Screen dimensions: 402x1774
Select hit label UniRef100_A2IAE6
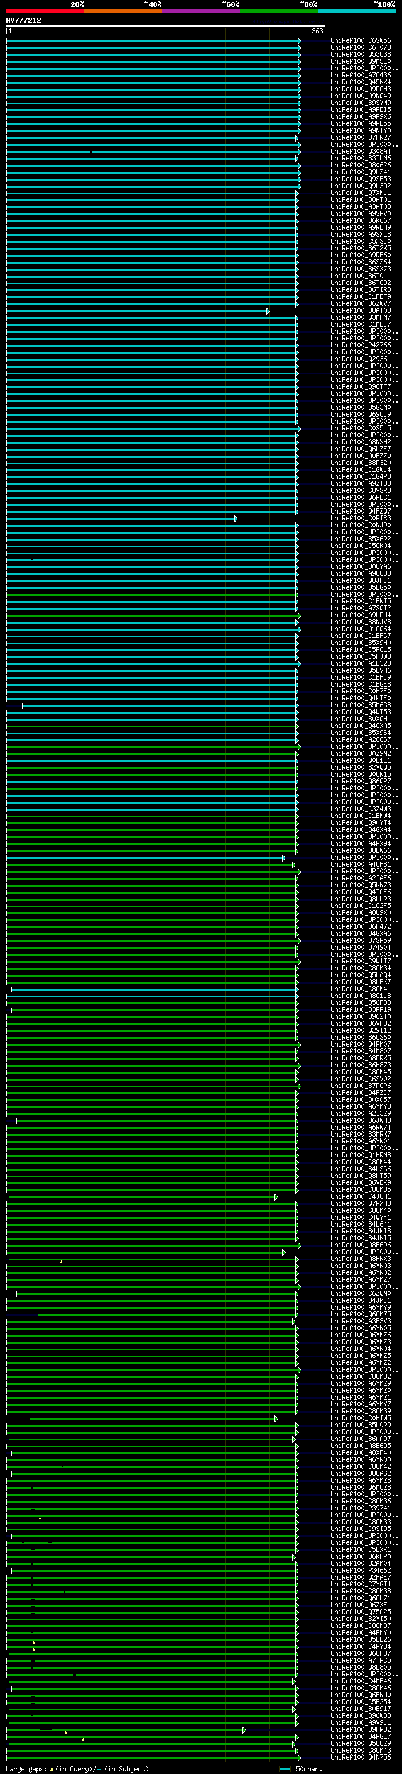pyautogui.click(x=361, y=878)
